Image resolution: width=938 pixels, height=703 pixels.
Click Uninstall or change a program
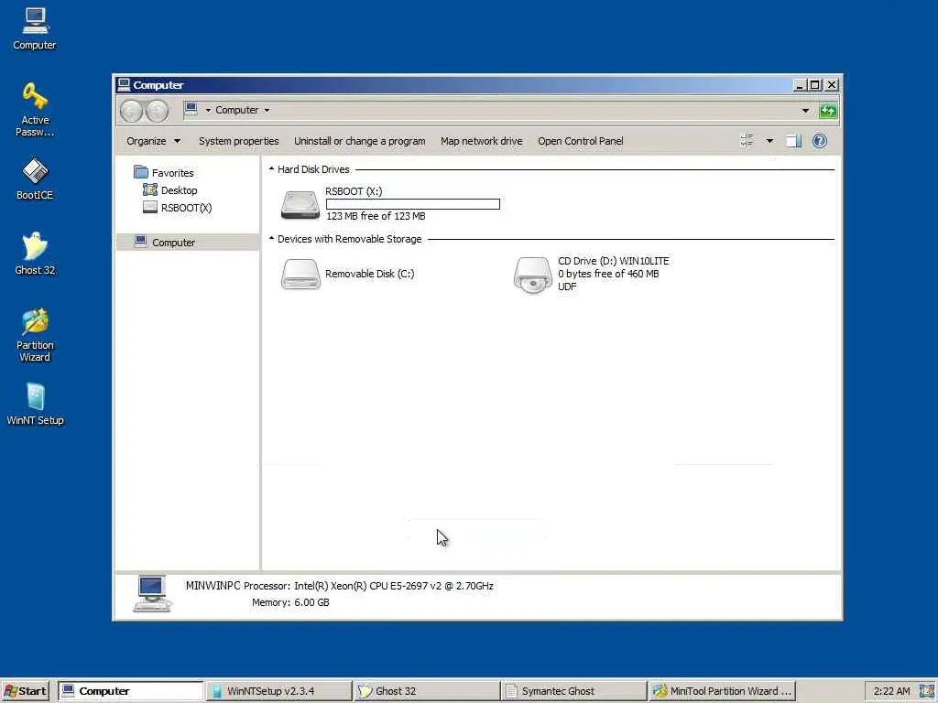pyautogui.click(x=359, y=141)
